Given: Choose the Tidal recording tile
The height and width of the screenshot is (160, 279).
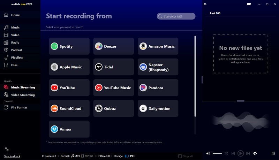Looking at the screenshot, I should 113,67.
